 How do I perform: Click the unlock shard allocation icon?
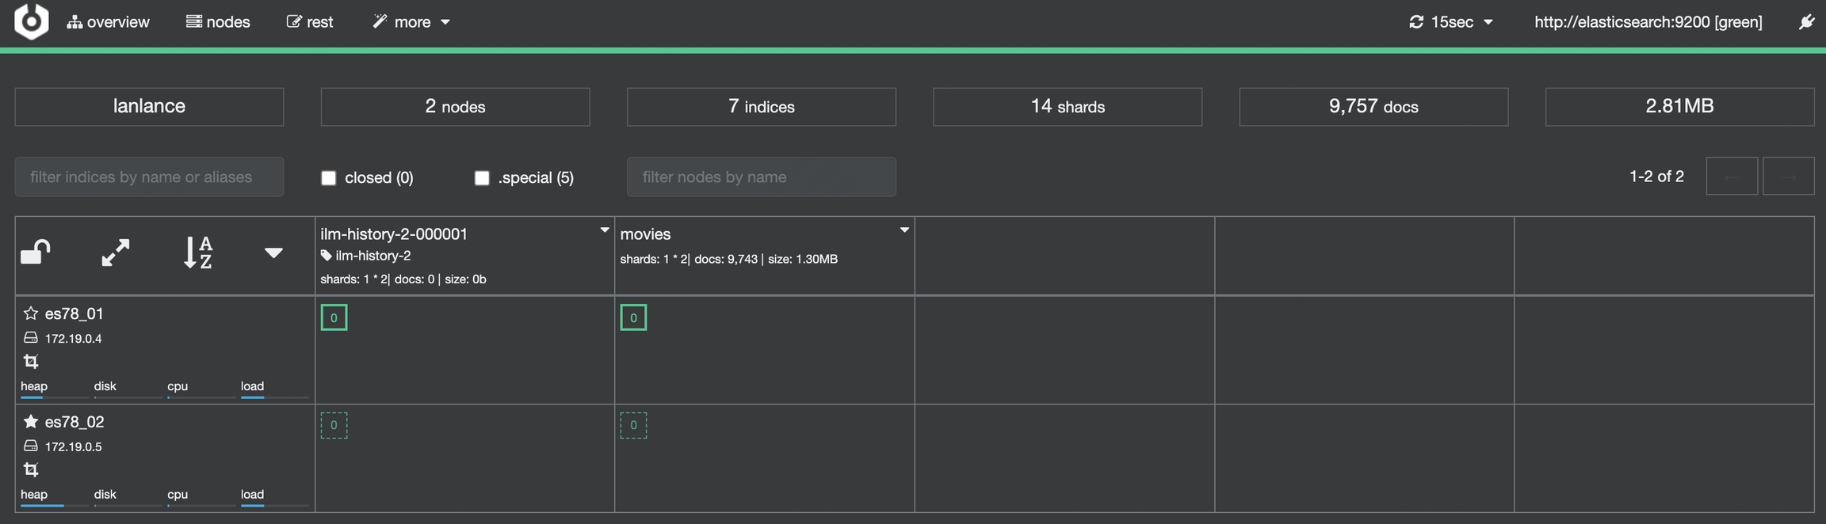pyautogui.click(x=36, y=253)
